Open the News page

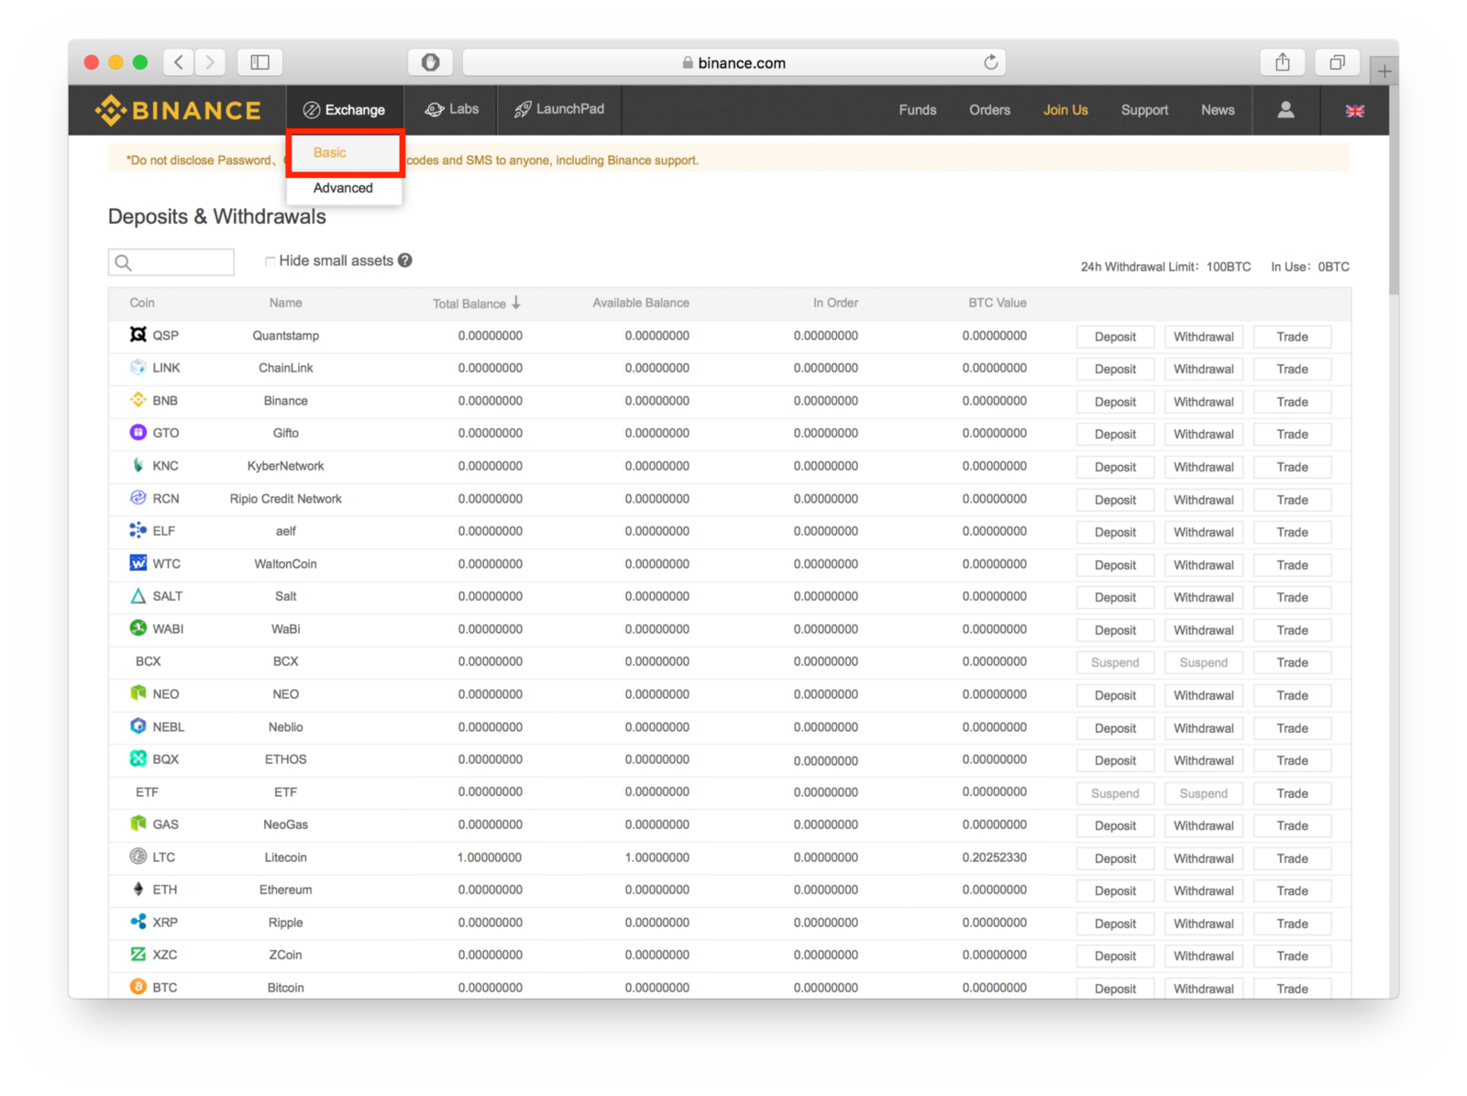[x=1218, y=110]
